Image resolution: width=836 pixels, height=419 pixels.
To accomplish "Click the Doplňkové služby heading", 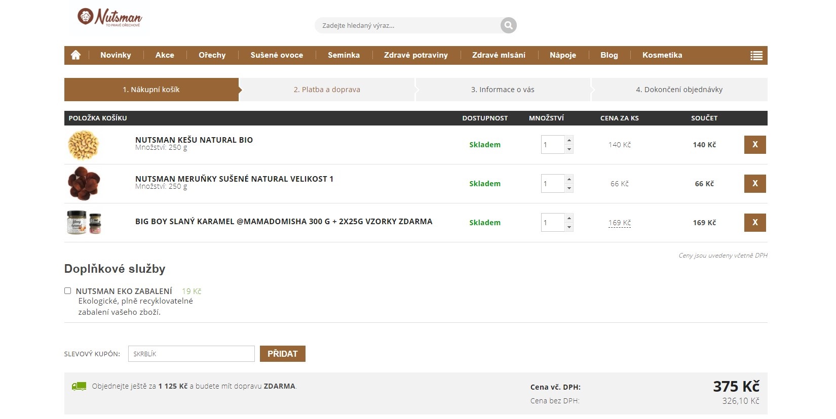I will [x=115, y=269].
